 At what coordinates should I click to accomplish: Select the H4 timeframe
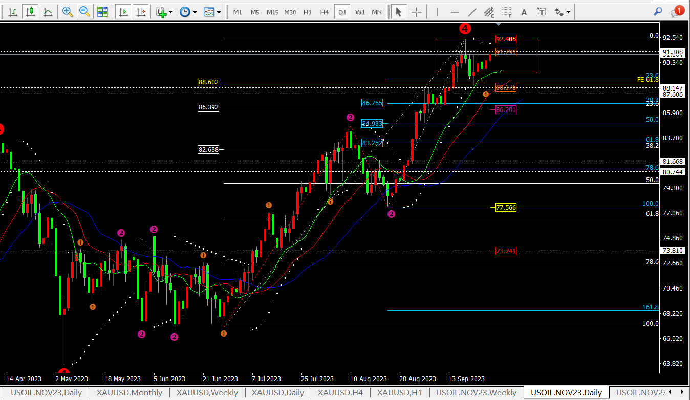325,12
